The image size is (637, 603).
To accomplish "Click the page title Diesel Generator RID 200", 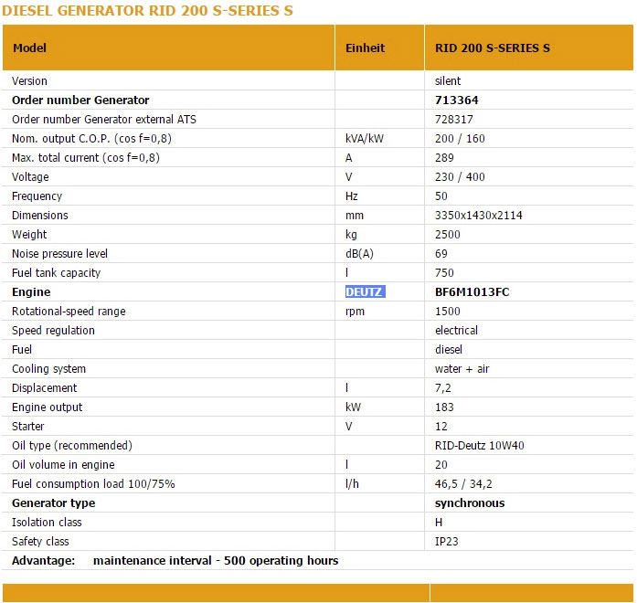I will (147, 11).
